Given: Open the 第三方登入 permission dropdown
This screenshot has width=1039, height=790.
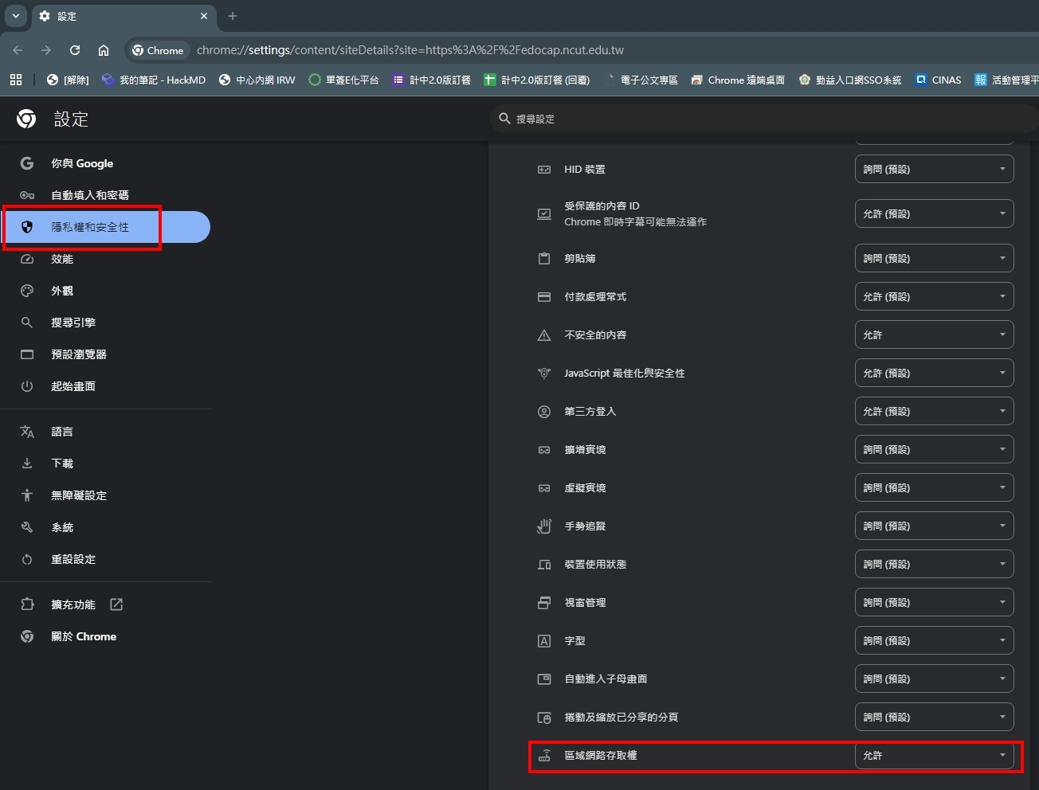Looking at the screenshot, I should click(934, 411).
